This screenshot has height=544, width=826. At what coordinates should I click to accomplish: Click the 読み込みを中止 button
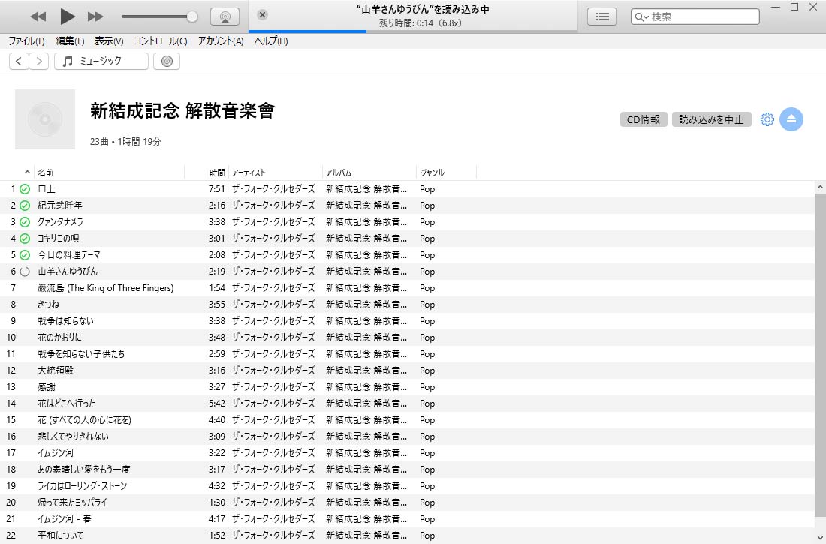(x=711, y=119)
